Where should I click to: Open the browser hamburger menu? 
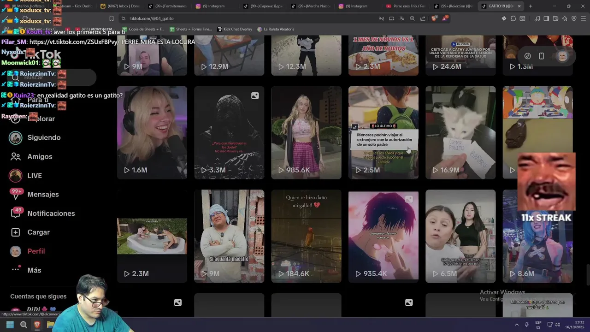583,18
